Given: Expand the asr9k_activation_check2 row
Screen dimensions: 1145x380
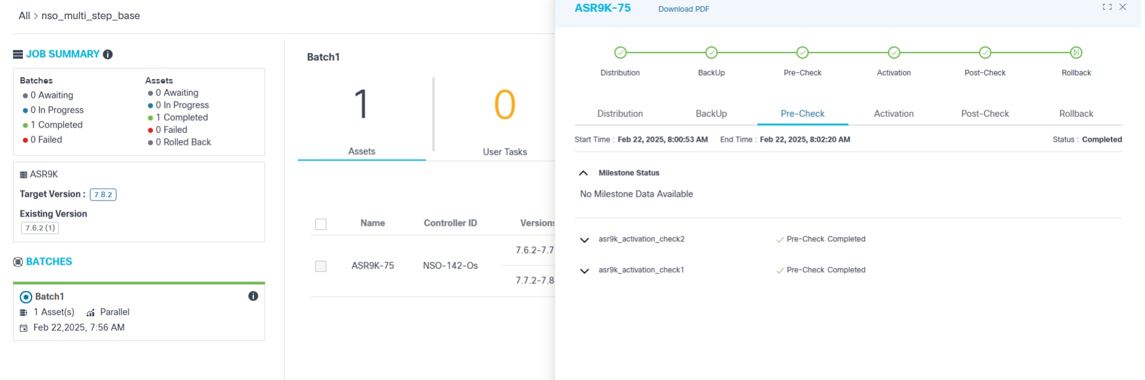Looking at the screenshot, I should (584, 240).
